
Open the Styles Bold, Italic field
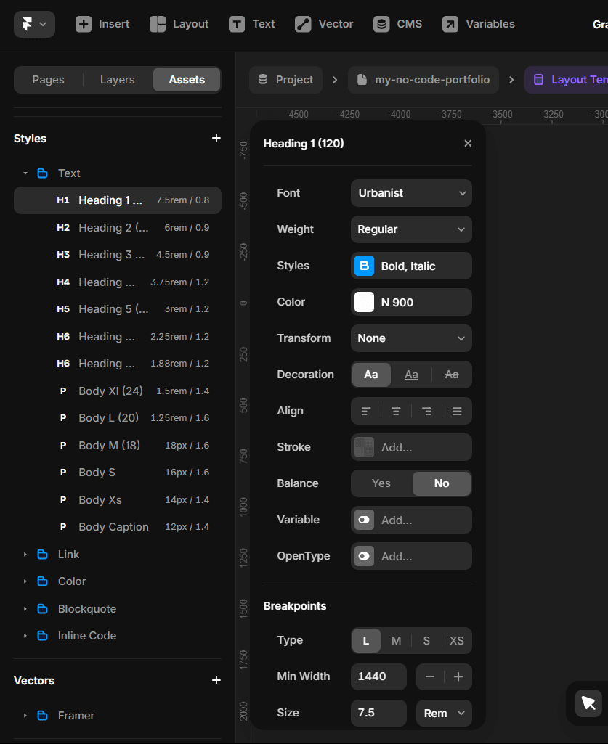point(411,266)
